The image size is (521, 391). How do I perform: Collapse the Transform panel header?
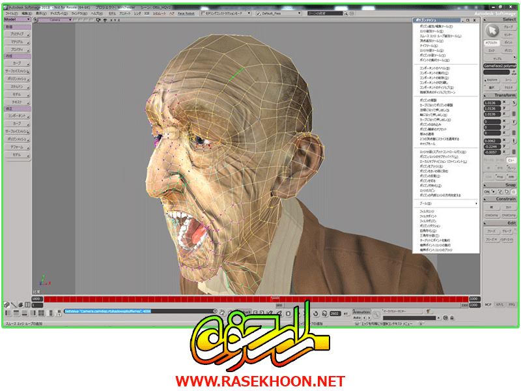click(x=500, y=95)
